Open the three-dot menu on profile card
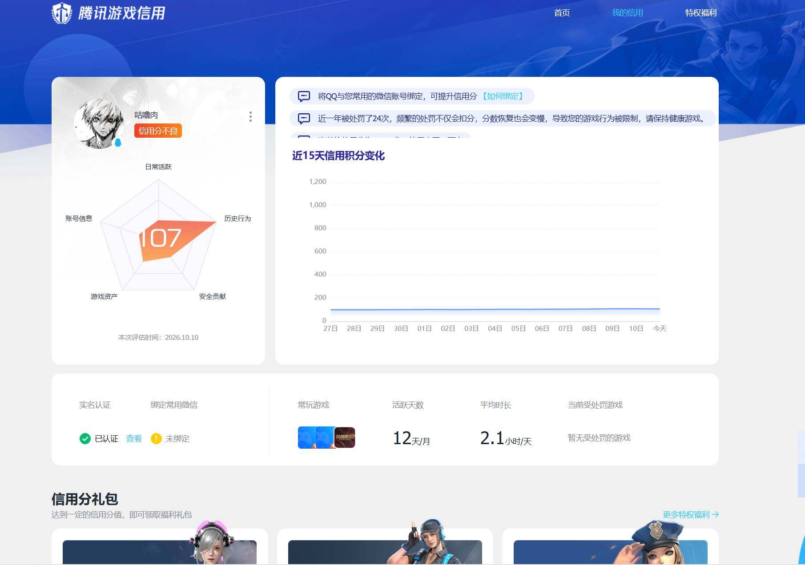This screenshot has height=565, width=805. click(250, 116)
